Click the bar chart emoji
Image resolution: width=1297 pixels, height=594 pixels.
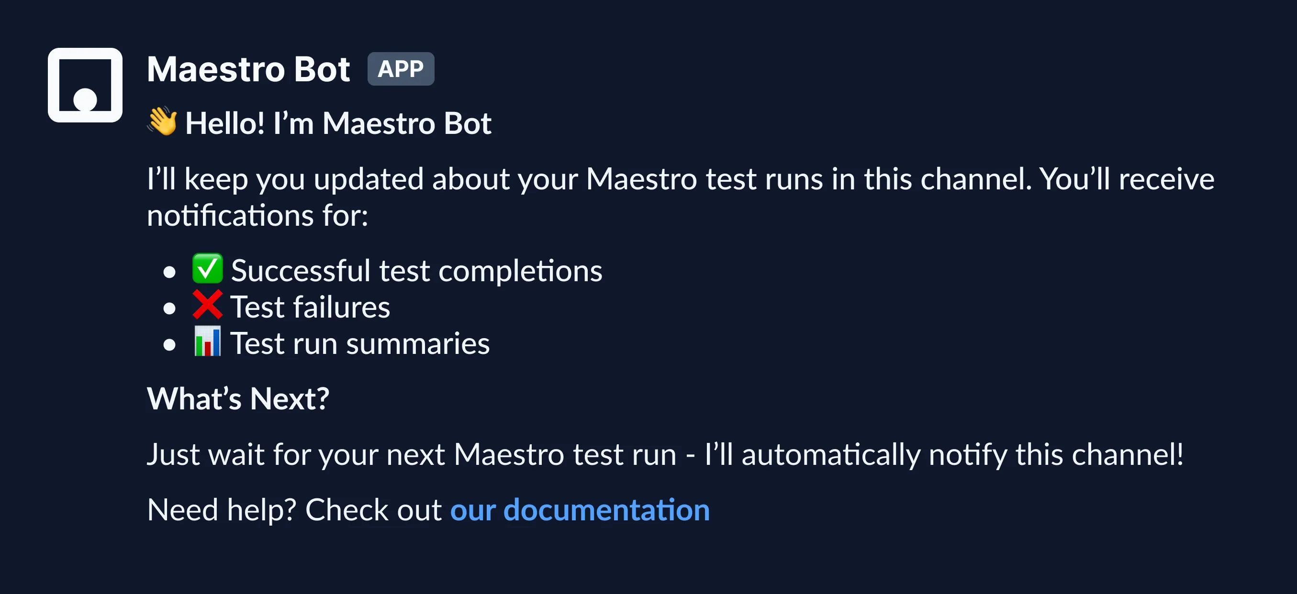click(207, 342)
